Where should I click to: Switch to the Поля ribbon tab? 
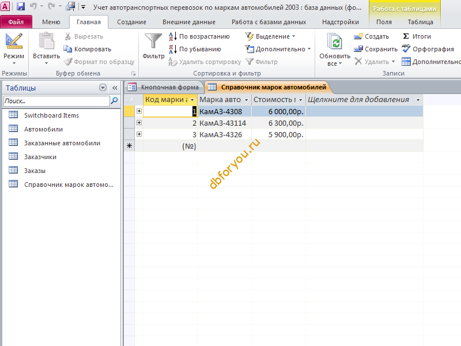click(384, 22)
